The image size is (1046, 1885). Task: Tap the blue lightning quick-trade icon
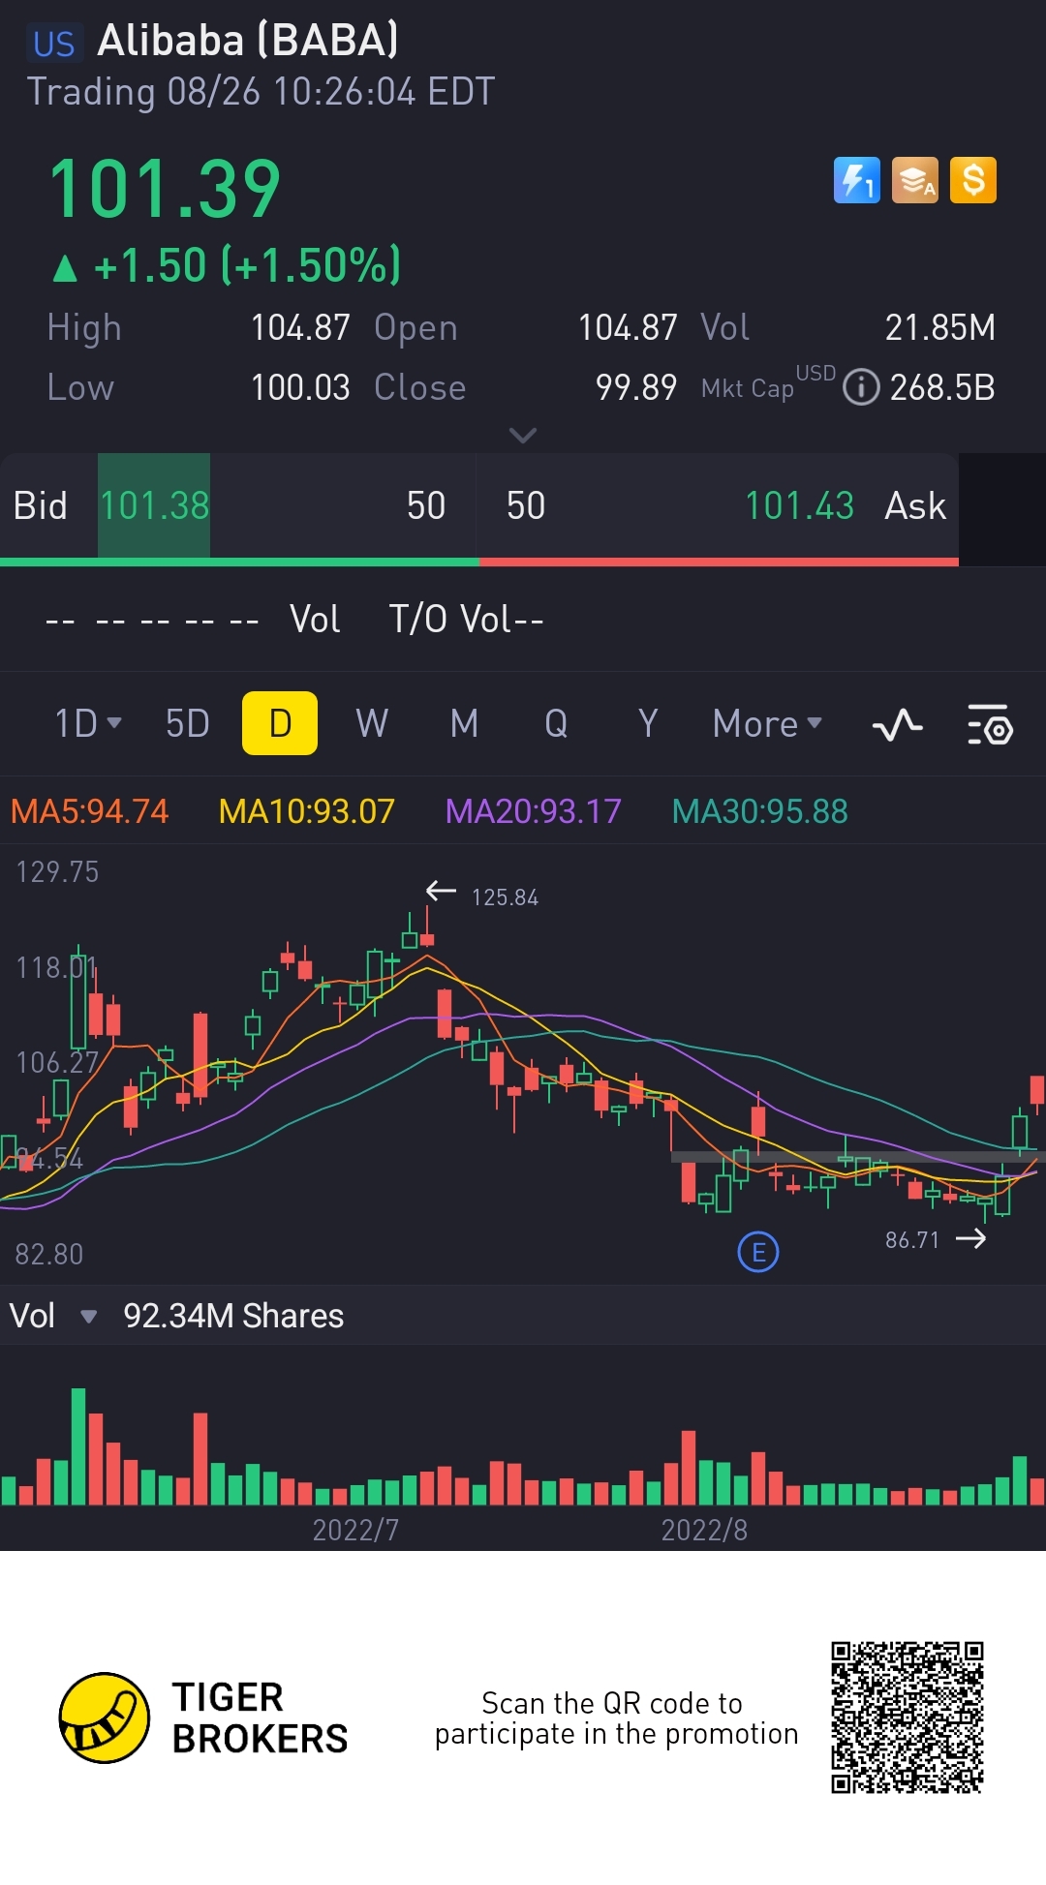(857, 180)
